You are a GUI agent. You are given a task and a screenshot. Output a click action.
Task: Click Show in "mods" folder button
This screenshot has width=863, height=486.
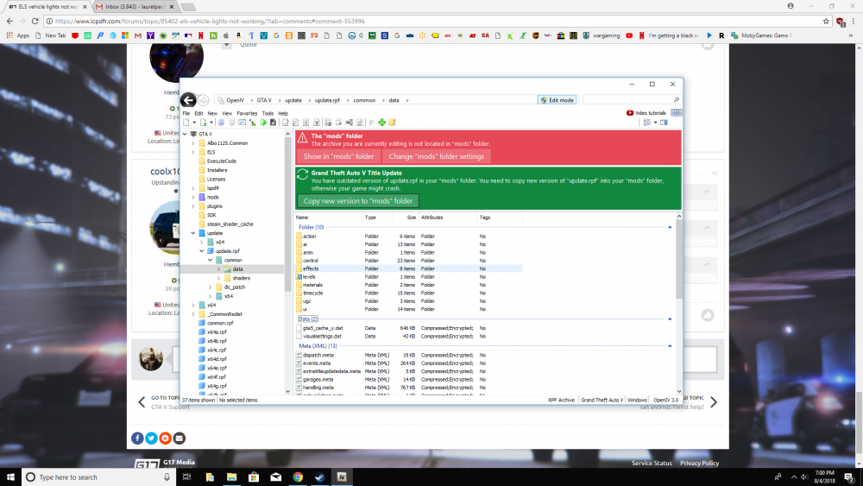pyautogui.click(x=338, y=156)
